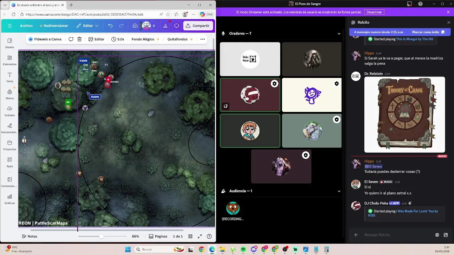
Task: Open the grid view icon in Canva footer
Action: [190, 236]
